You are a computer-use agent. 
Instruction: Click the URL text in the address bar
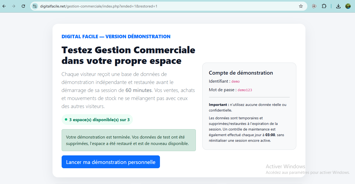[x=99, y=6]
